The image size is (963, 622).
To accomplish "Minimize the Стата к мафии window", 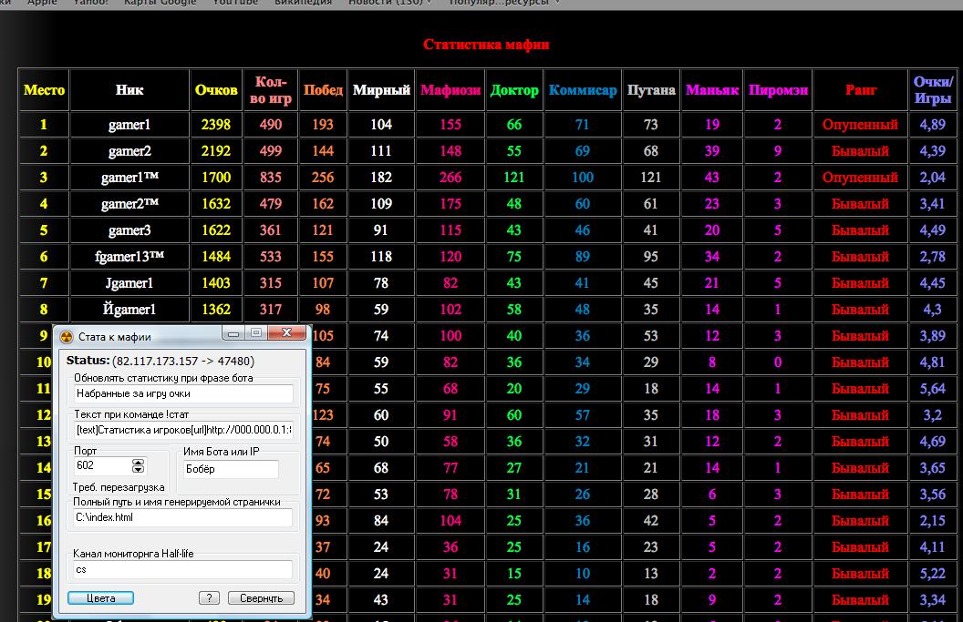I will coord(234,334).
